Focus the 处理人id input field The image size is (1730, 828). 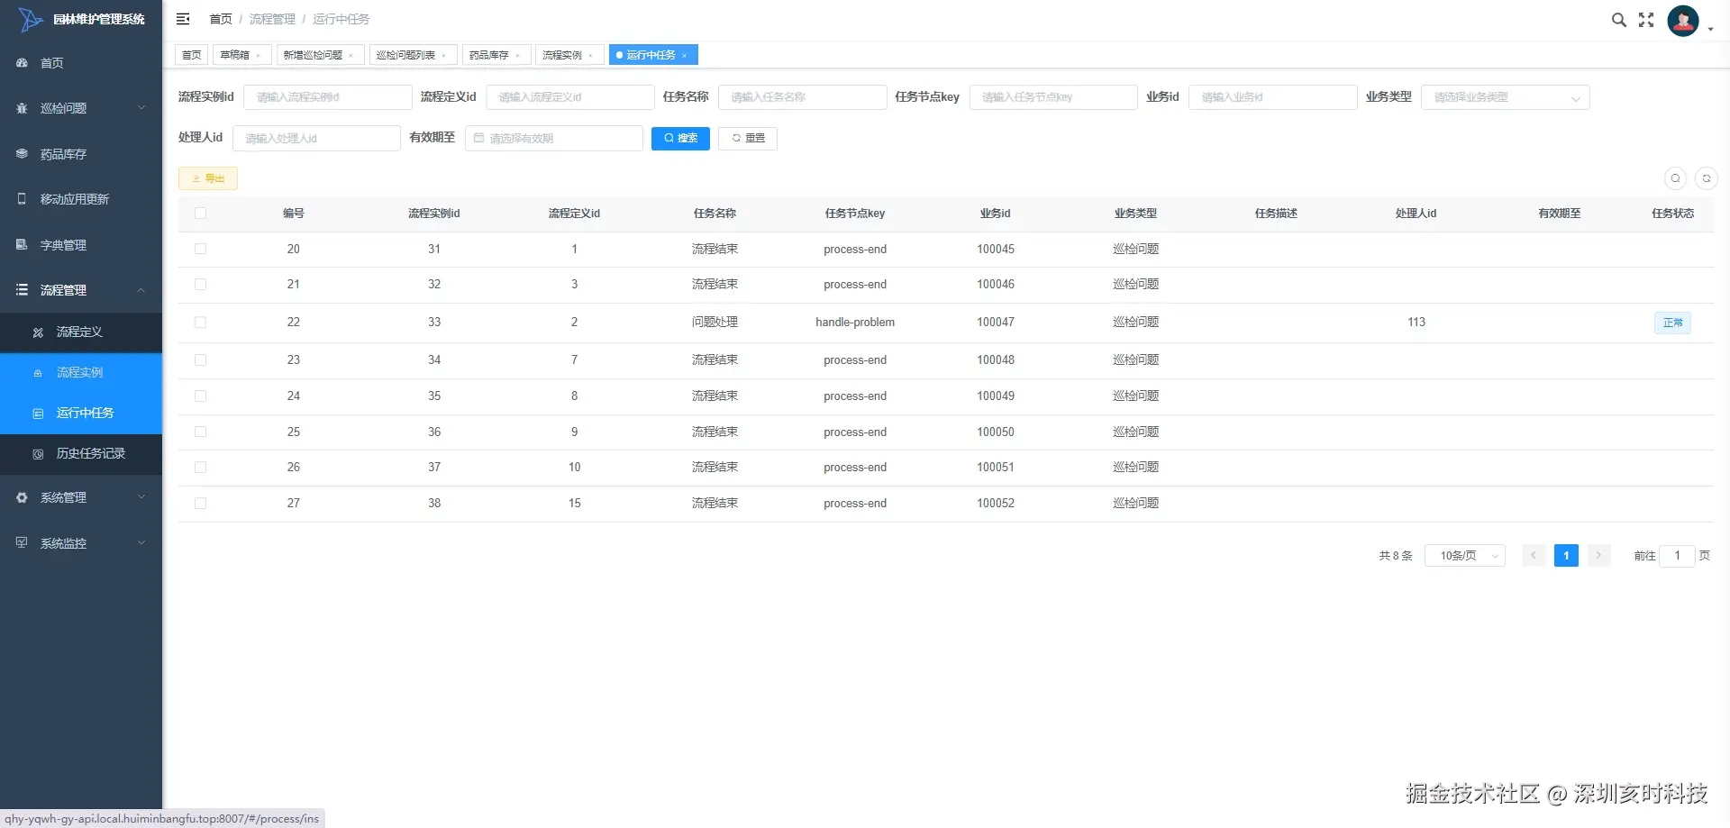[x=316, y=138]
